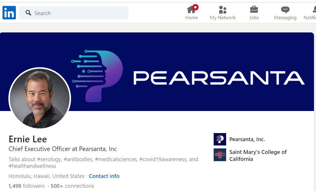This screenshot has width=316, height=191.
Task: Click the #medicalsciences hashtag text
Action: click(116, 159)
